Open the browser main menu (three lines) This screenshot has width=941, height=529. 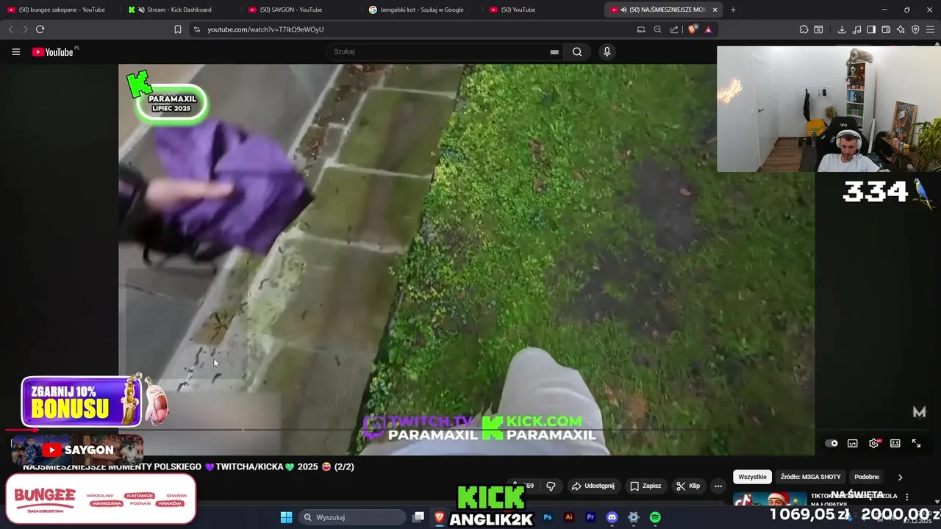931,29
